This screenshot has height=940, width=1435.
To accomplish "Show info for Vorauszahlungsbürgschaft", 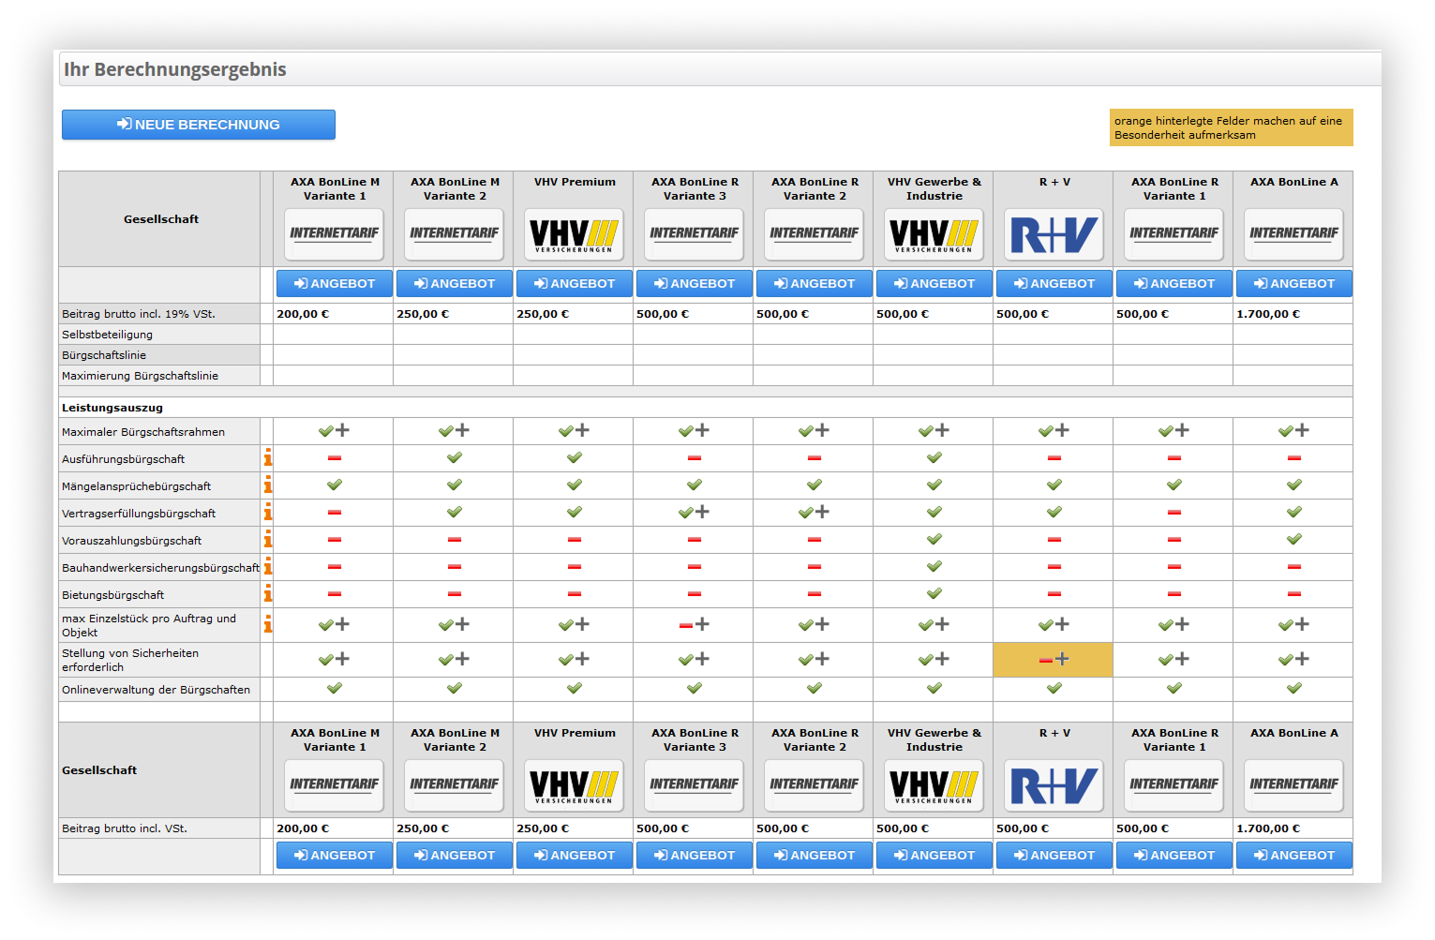I will coord(268,539).
